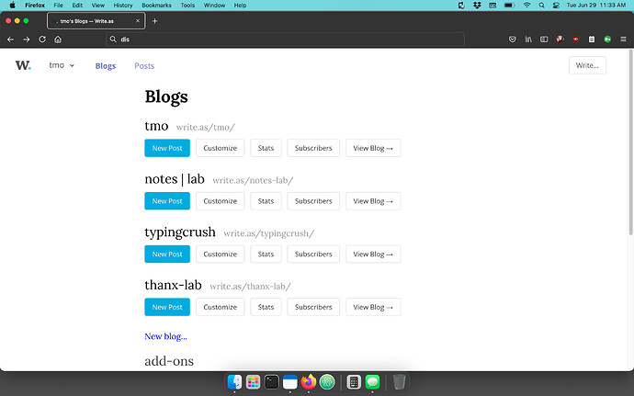Screen dimensions: 634x396
Task: Go back using the browser back arrow
Action: click(10, 40)
